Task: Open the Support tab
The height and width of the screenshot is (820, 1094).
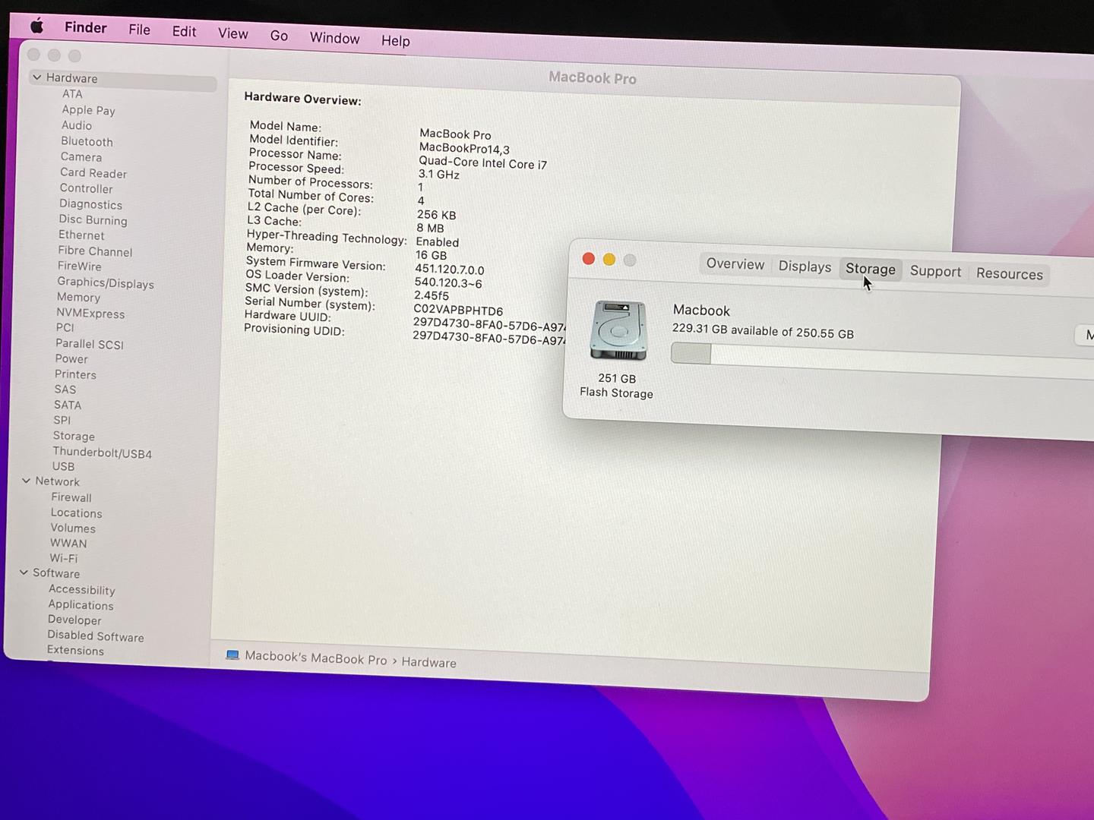Action: tap(935, 272)
